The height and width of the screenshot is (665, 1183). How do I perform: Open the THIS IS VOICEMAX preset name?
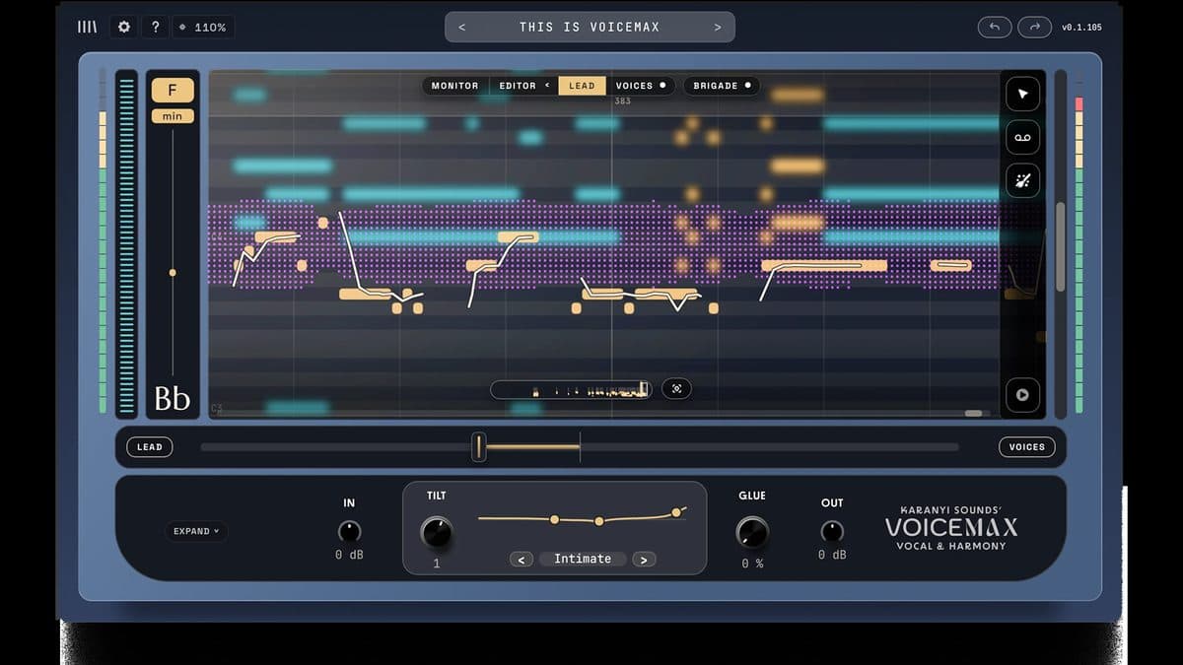point(590,27)
